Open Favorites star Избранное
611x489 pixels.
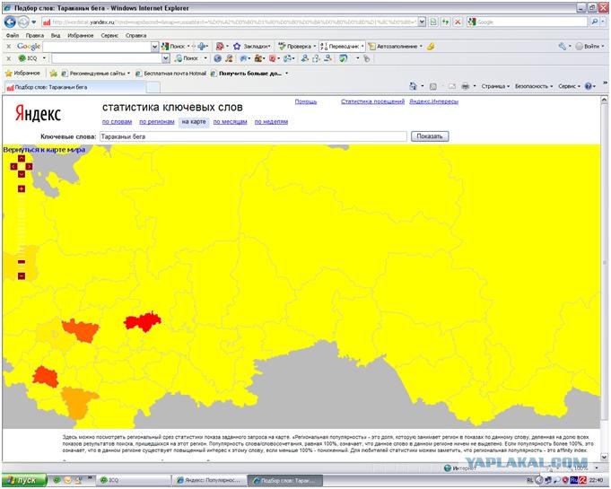pyautogui.click(x=22, y=74)
